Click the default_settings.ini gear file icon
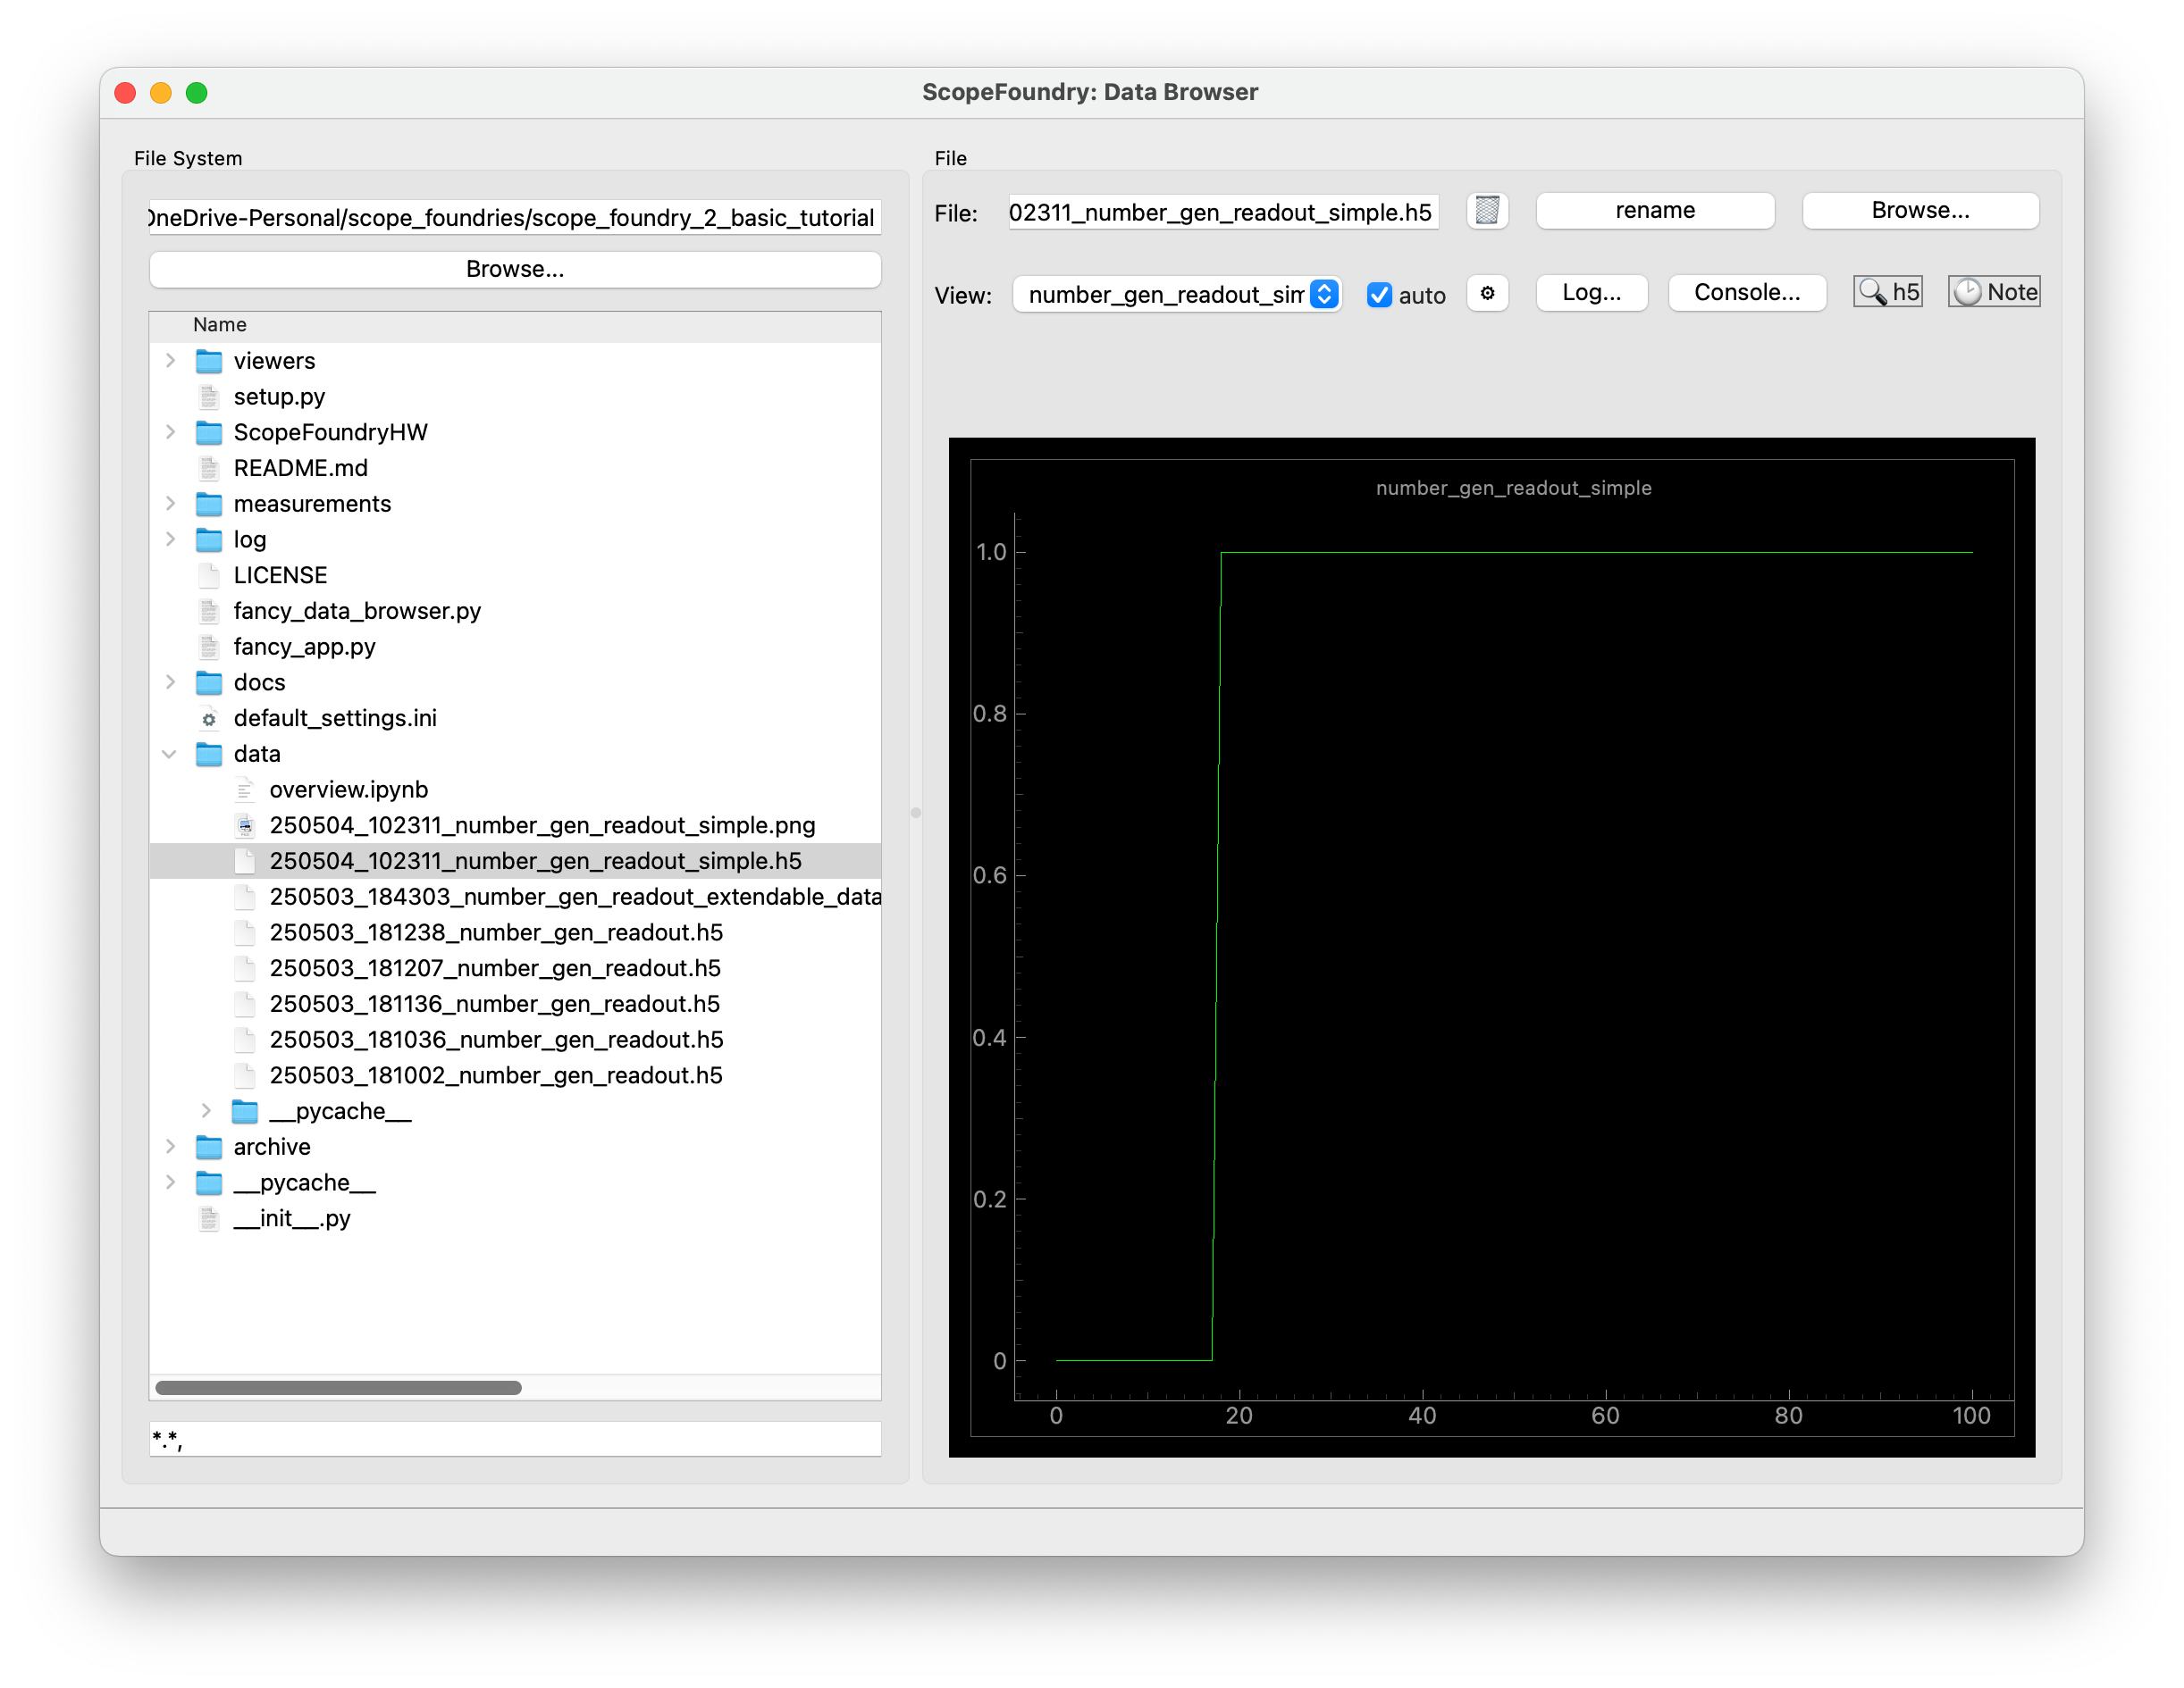The image size is (2184, 1688). tap(209, 719)
